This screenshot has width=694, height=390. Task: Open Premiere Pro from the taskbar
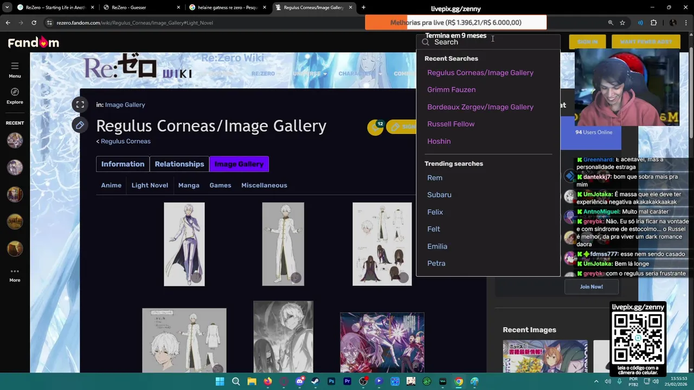coord(347,381)
